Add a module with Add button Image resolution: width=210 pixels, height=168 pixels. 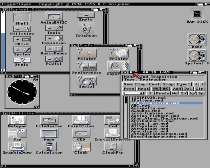point(177,89)
